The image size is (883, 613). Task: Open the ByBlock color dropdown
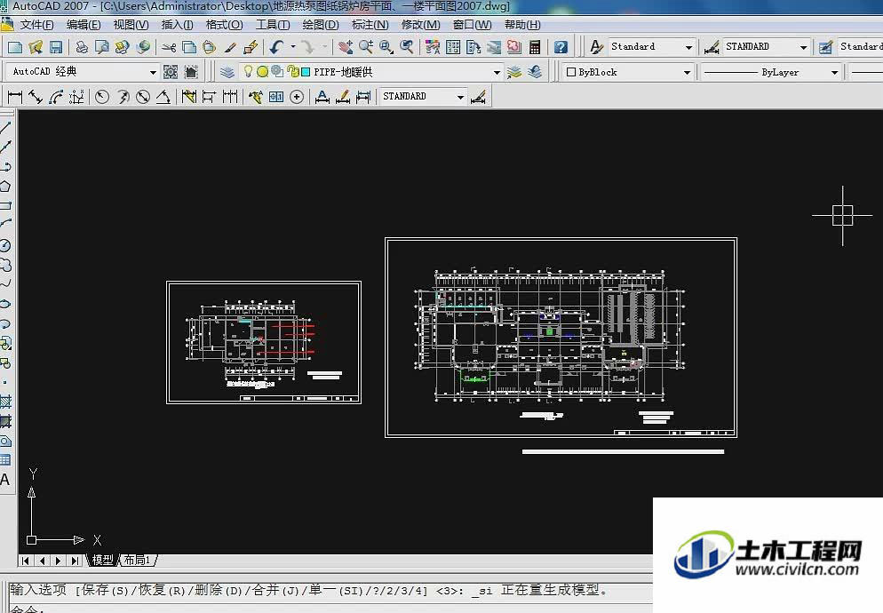click(x=687, y=73)
